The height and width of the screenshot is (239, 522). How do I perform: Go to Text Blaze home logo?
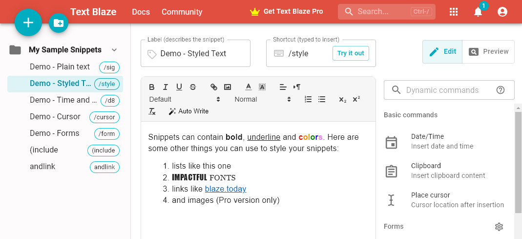click(x=93, y=12)
